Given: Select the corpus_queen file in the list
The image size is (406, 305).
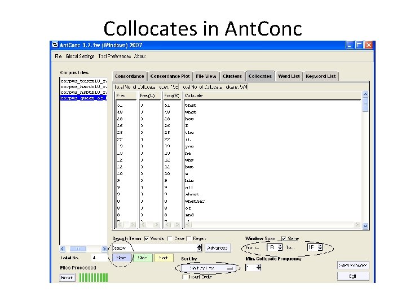Looking at the screenshot, I should click(x=83, y=98).
